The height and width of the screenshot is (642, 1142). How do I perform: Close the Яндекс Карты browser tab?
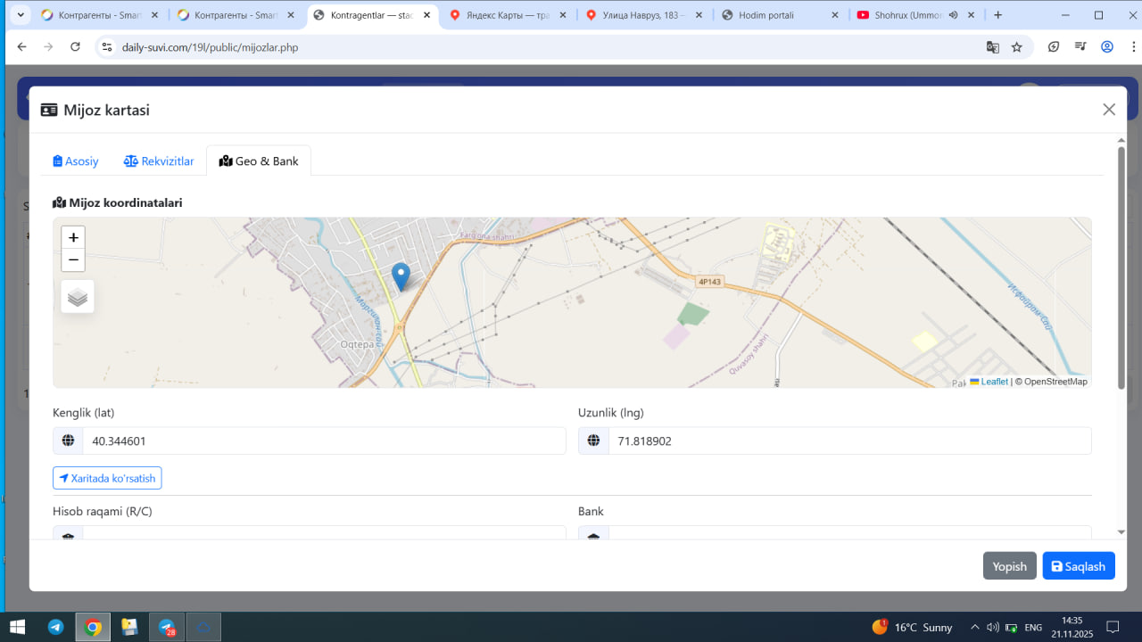click(x=562, y=15)
